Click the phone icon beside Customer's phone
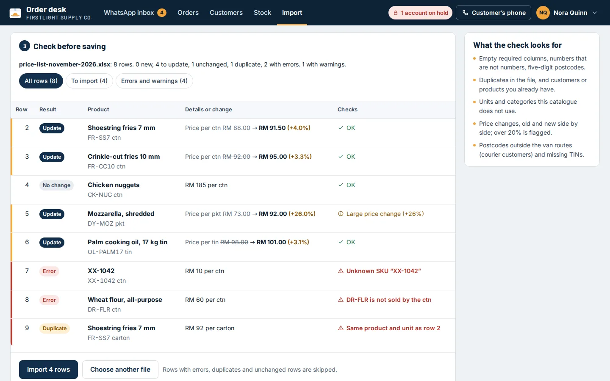 [x=465, y=13]
